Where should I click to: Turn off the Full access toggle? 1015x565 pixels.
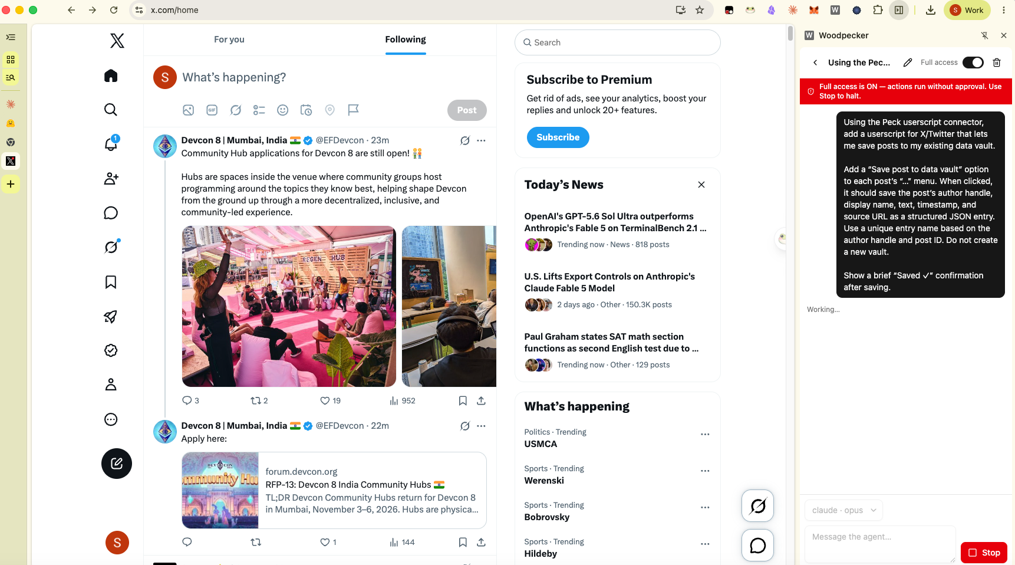(x=973, y=63)
